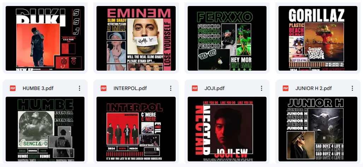The height and width of the screenshot is (167, 363).
Task: Open the INTERPOL poster preview
Action: 136,129
